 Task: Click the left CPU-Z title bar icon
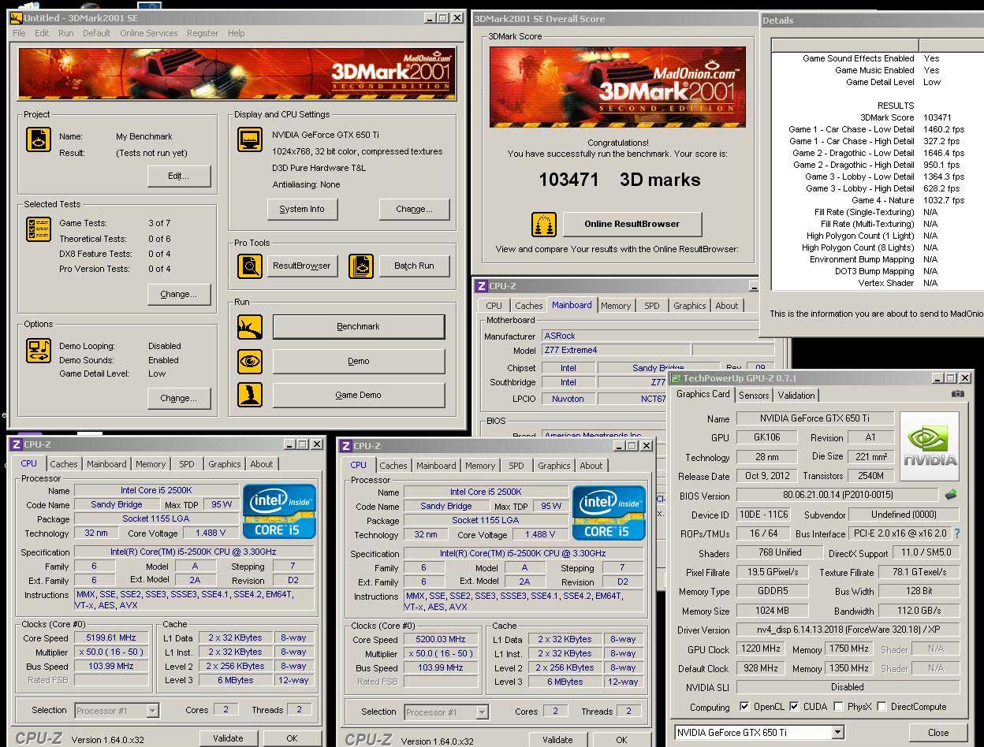pyautogui.click(x=17, y=444)
